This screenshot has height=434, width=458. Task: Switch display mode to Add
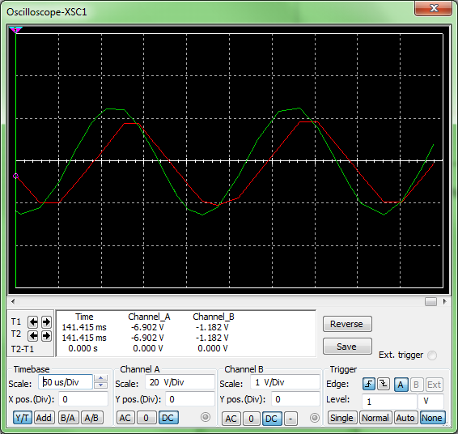click(44, 418)
